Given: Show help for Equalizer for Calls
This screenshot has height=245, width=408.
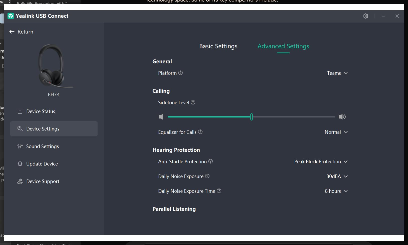Looking at the screenshot, I should point(200,132).
